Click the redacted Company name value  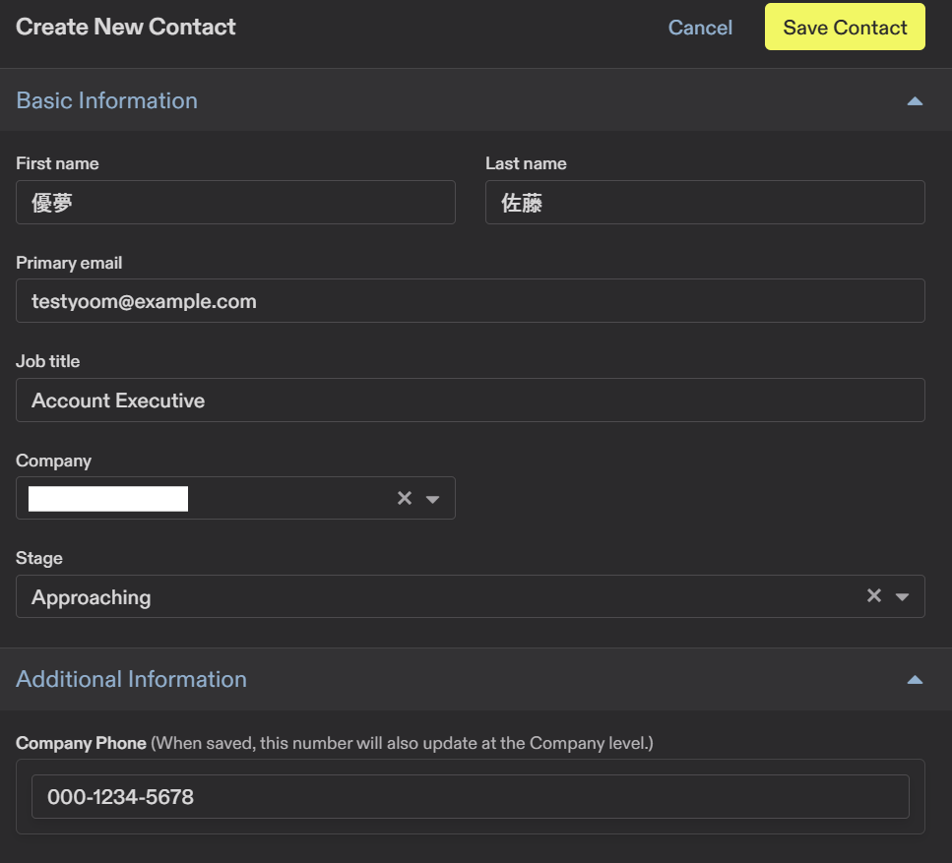tap(108, 499)
